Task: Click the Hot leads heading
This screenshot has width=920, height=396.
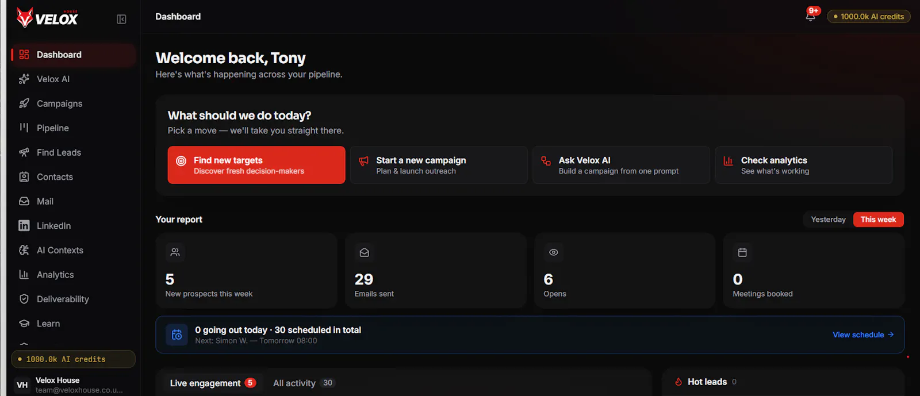Action: 707,382
